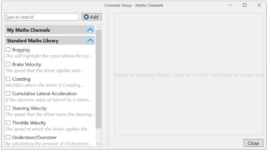Toggle Cumulative Lateral Acceleration checkbox

8,94
